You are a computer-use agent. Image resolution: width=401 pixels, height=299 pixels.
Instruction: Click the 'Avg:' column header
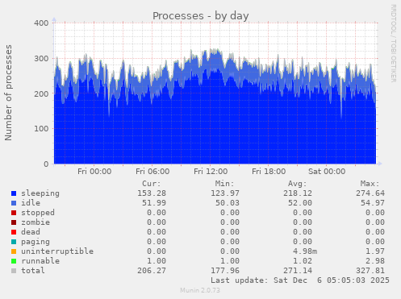tap(297, 184)
